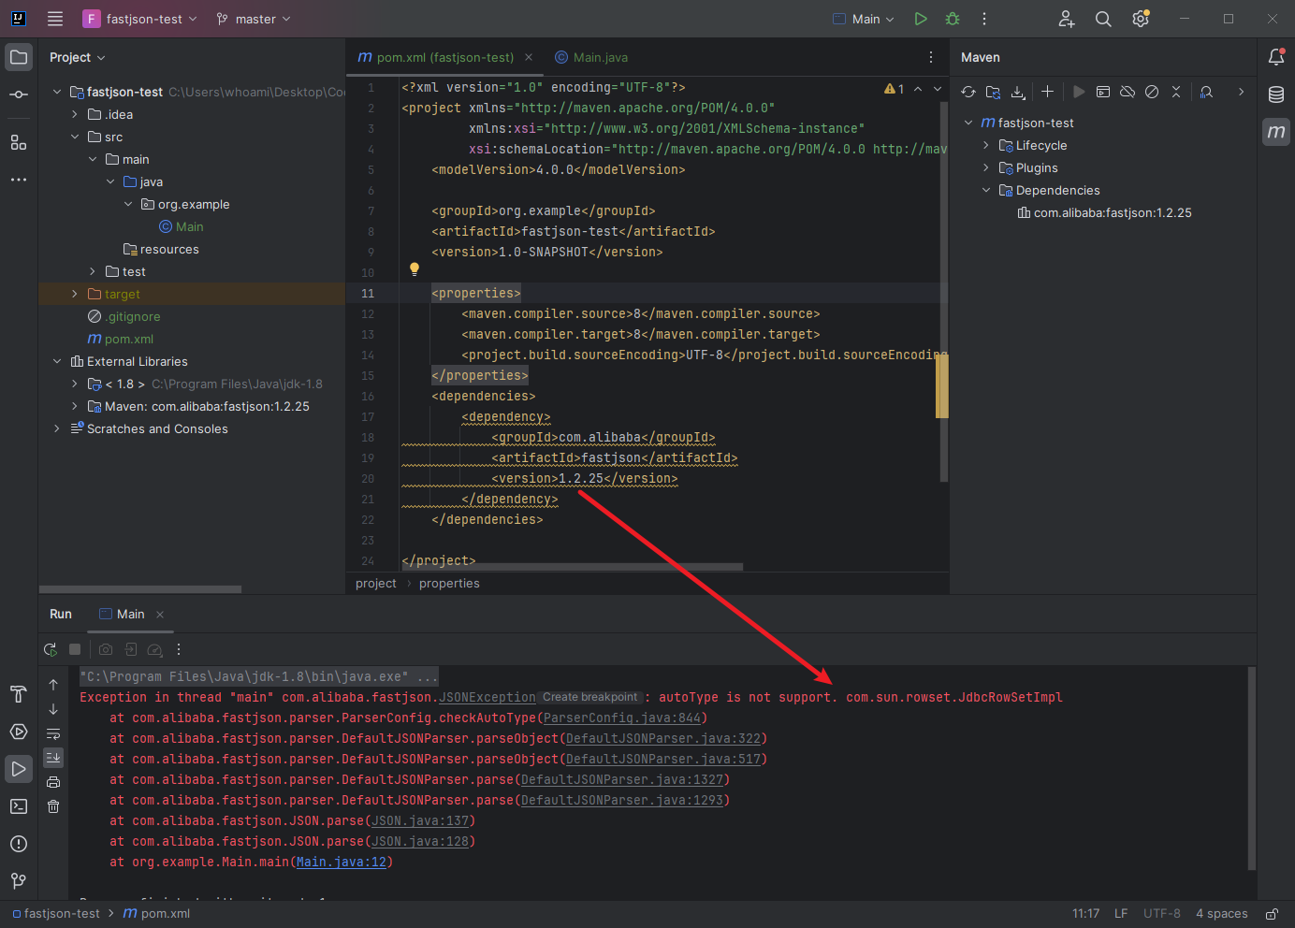Open Search Everywhere magnifier

pyautogui.click(x=1103, y=19)
